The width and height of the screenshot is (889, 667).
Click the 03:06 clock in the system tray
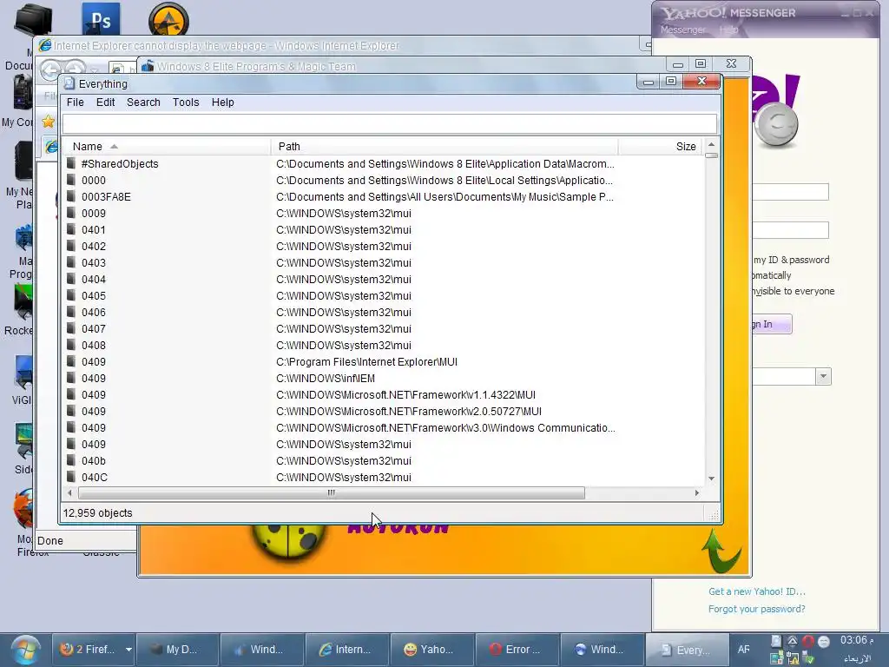pyautogui.click(x=857, y=640)
